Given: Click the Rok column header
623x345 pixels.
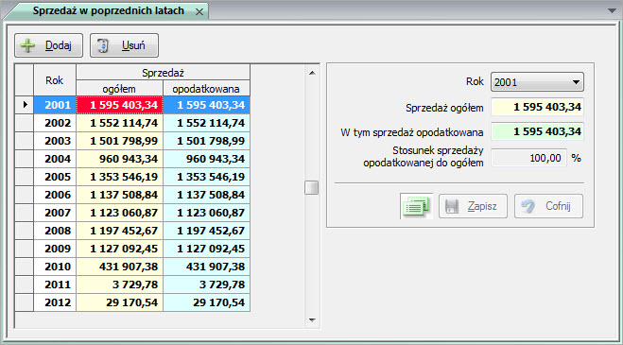Looking at the screenshot, I should pyautogui.click(x=55, y=80).
